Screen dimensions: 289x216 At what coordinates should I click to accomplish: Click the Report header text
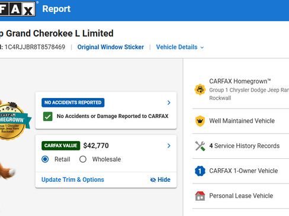(56, 9)
